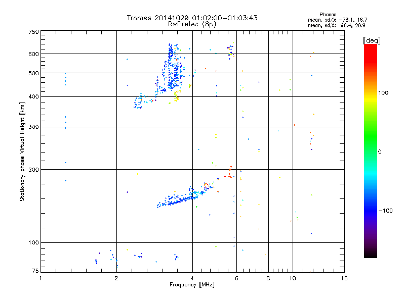Image resolution: width=405 pixels, height=303 pixels.
Task: Click the '[deg]' colorbar unit label
Action: (x=372, y=40)
